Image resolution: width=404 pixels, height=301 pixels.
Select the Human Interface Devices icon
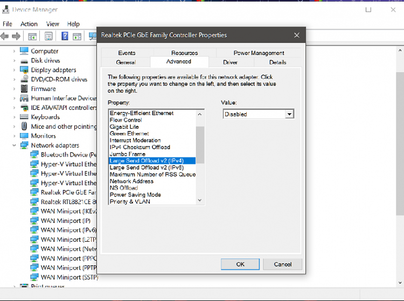(x=24, y=98)
